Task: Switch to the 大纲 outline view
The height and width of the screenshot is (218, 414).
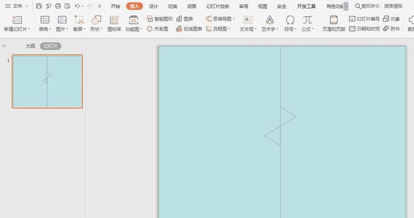Action: coord(30,46)
